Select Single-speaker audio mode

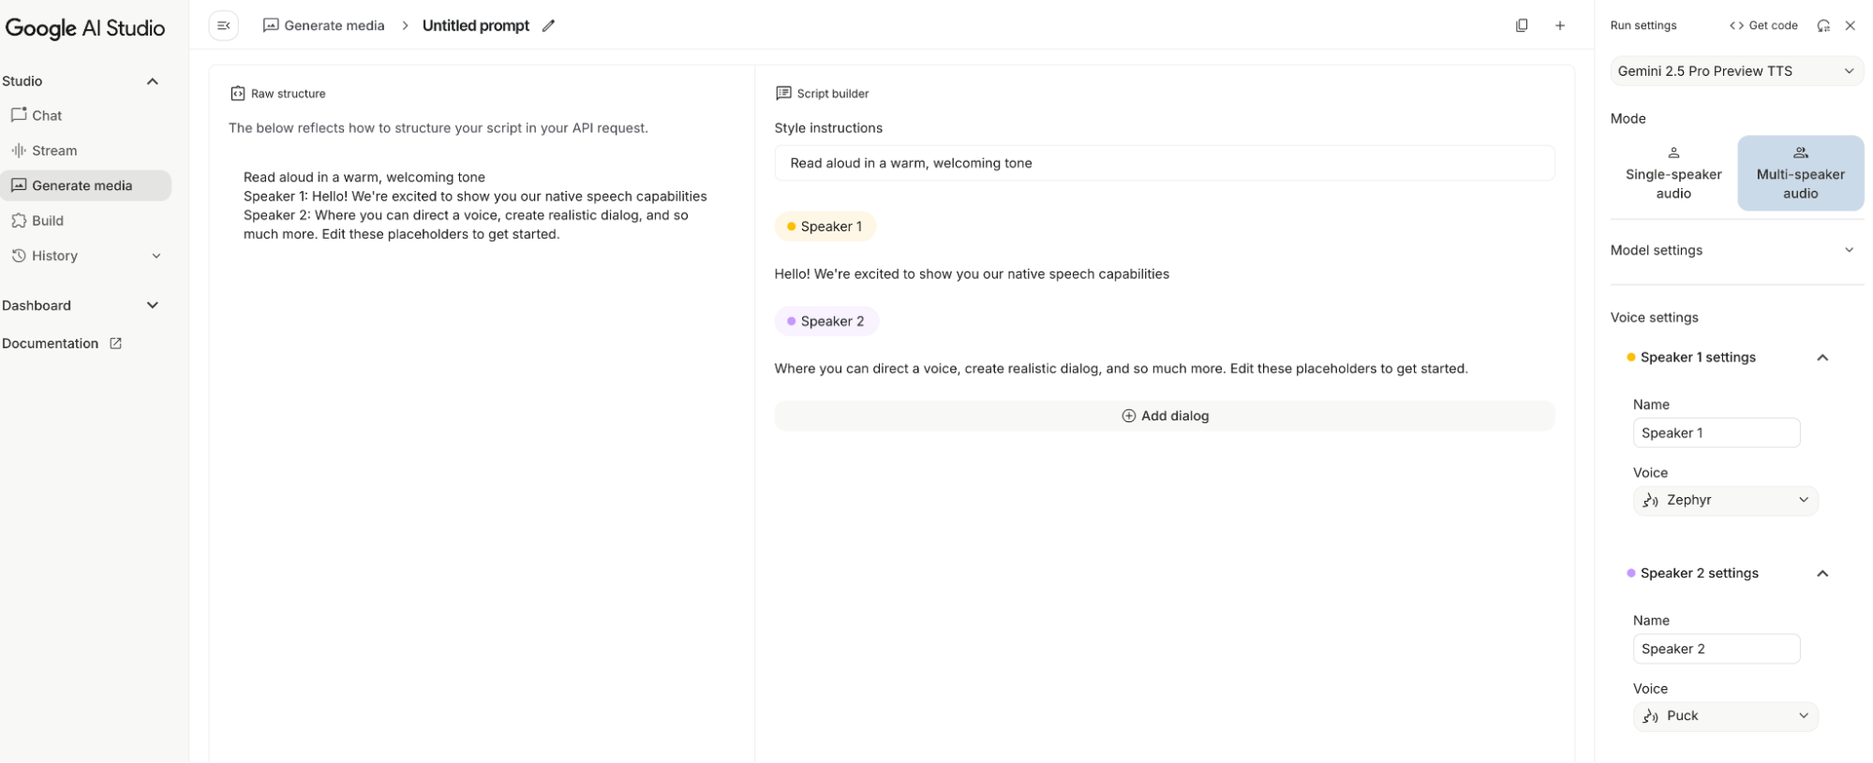pyautogui.click(x=1673, y=173)
